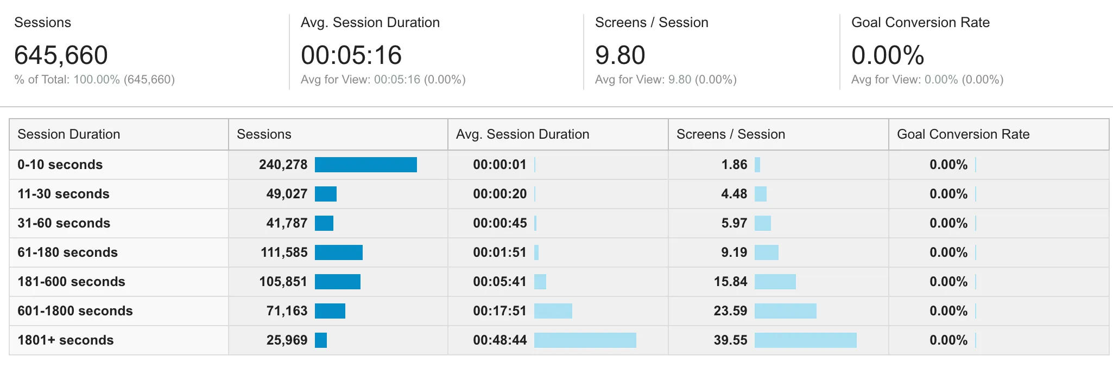Click the Session Duration column header
Image resolution: width=1113 pixels, height=376 pixels.
point(69,134)
